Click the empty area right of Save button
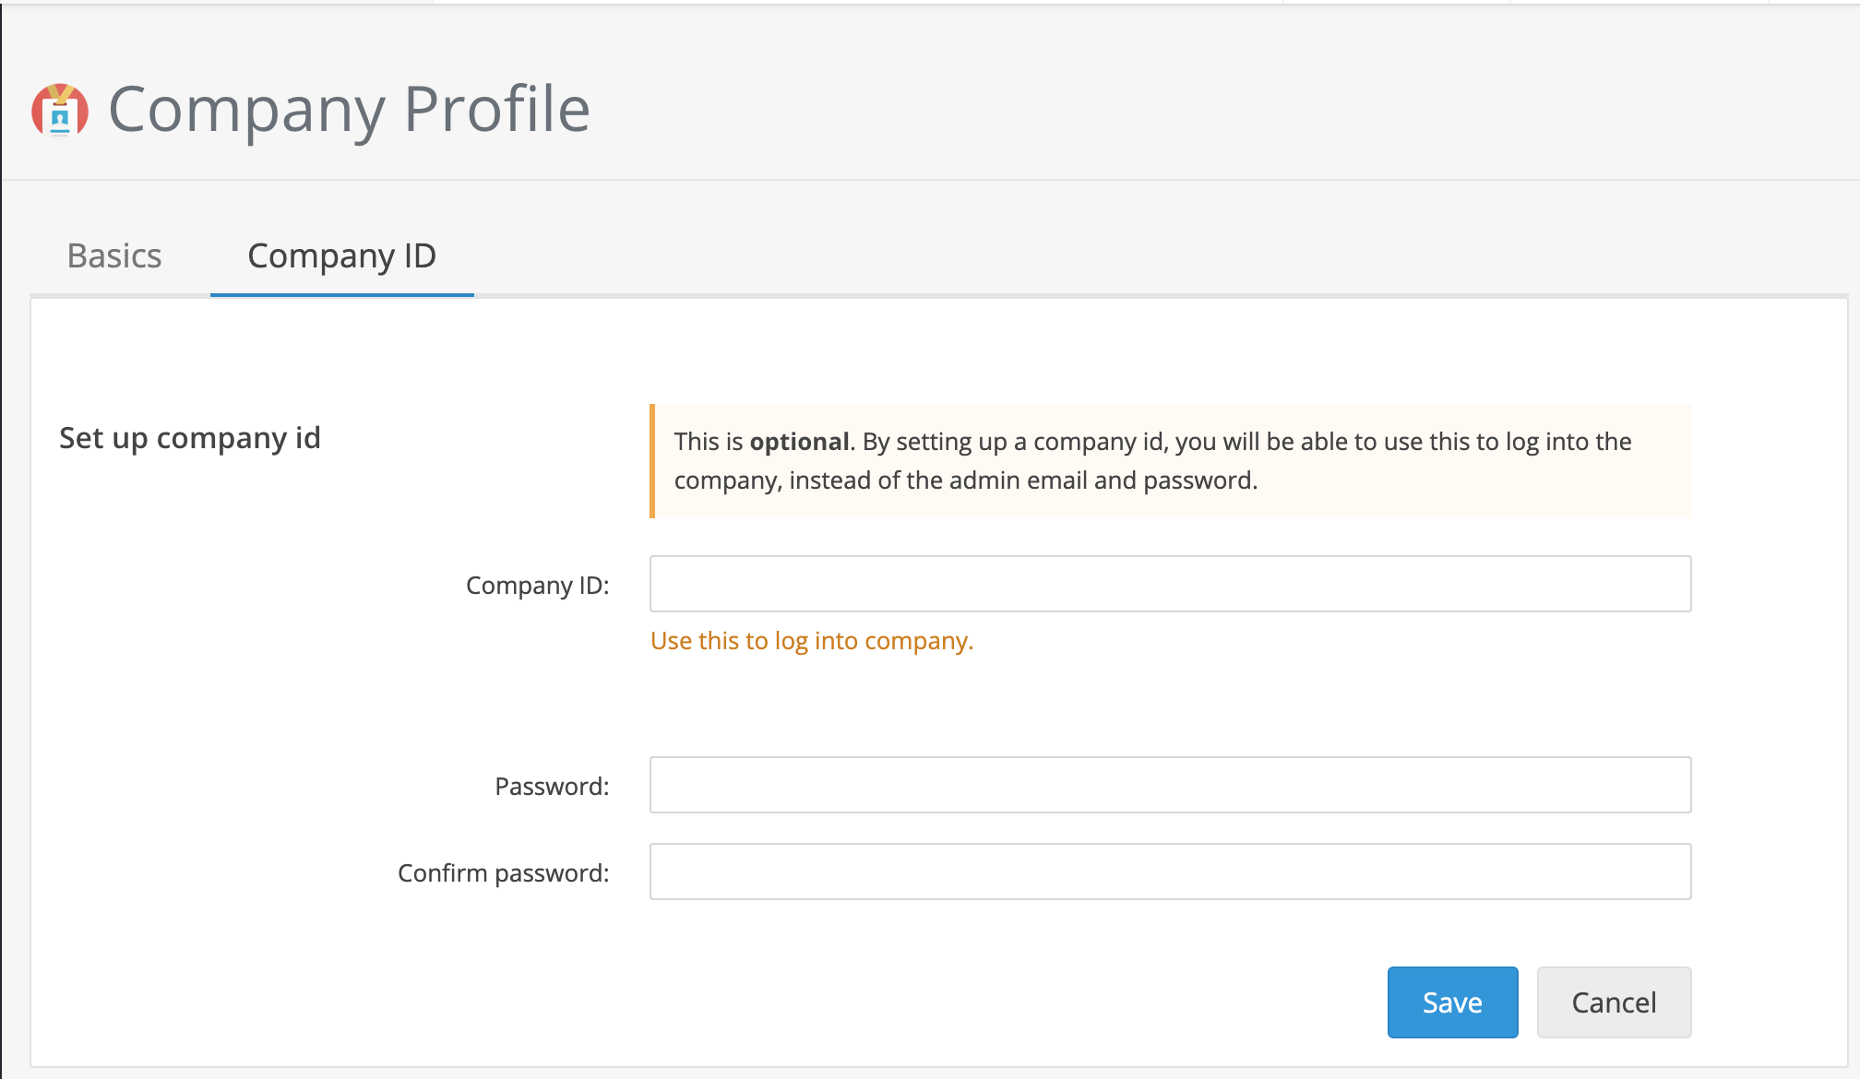 coord(1781,1002)
